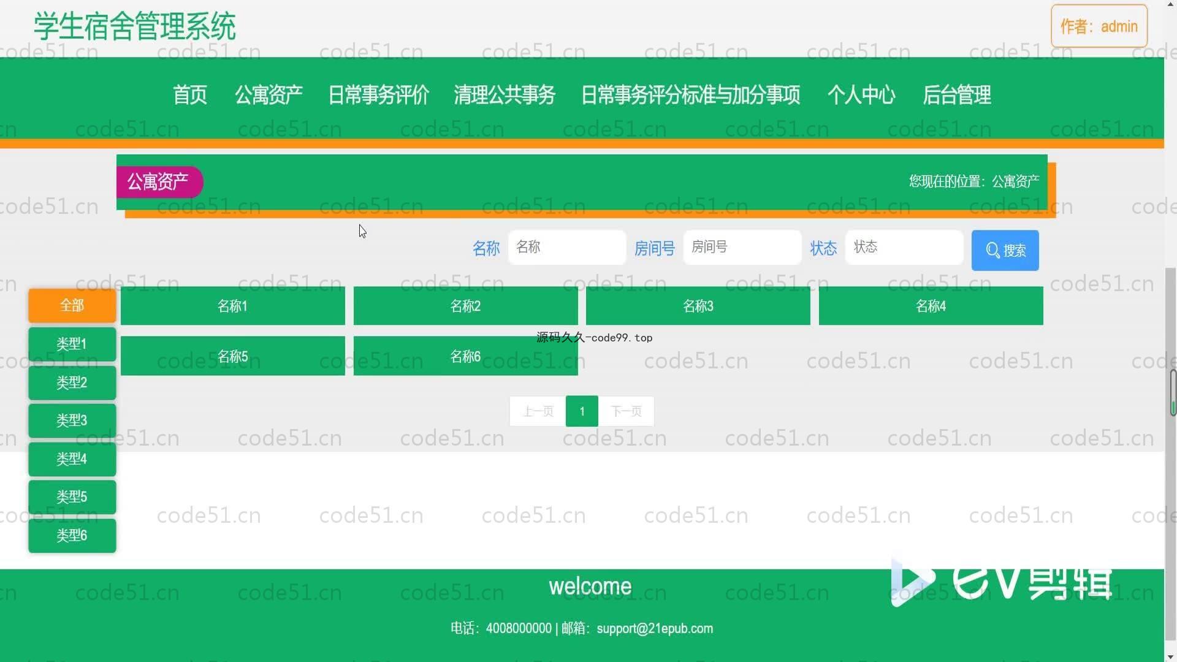
Task: Open 后台管理 navigation link
Action: click(x=956, y=95)
